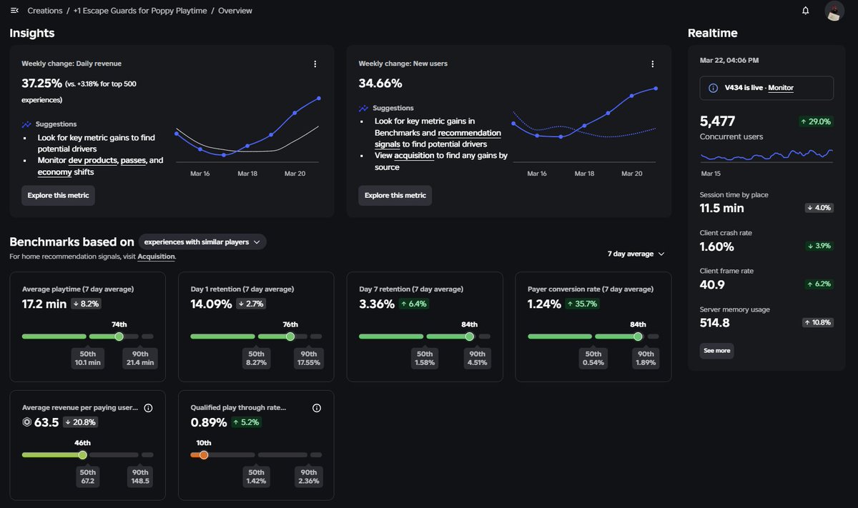Go to Creations breadcrumb
The height and width of the screenshot is (508, 858).
click(x=44, y=11)
